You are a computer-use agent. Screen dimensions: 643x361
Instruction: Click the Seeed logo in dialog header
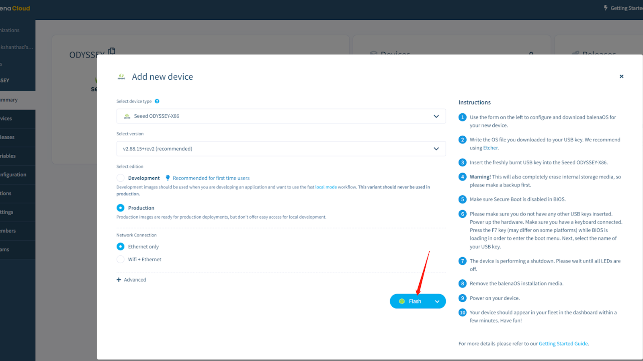(x=121, y=76)
